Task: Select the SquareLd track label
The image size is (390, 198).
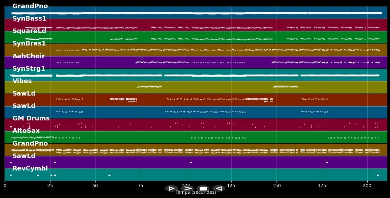Action: pos(29,31)
